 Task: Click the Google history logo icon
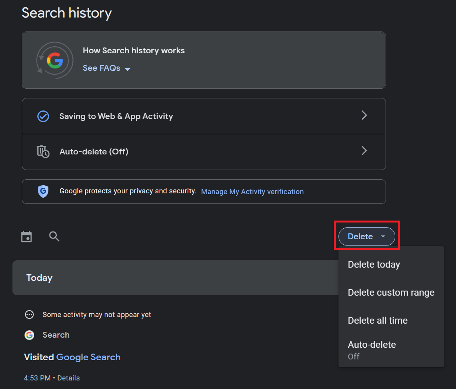(x=55, y=60)
